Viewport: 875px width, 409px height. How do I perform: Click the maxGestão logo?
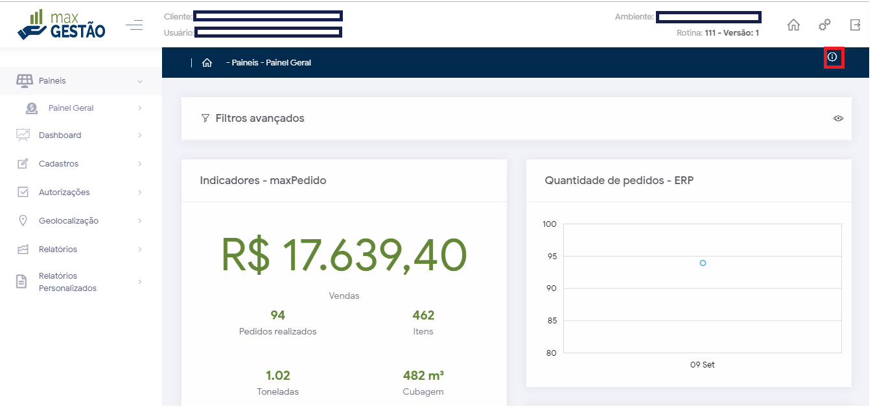(61, 25)
